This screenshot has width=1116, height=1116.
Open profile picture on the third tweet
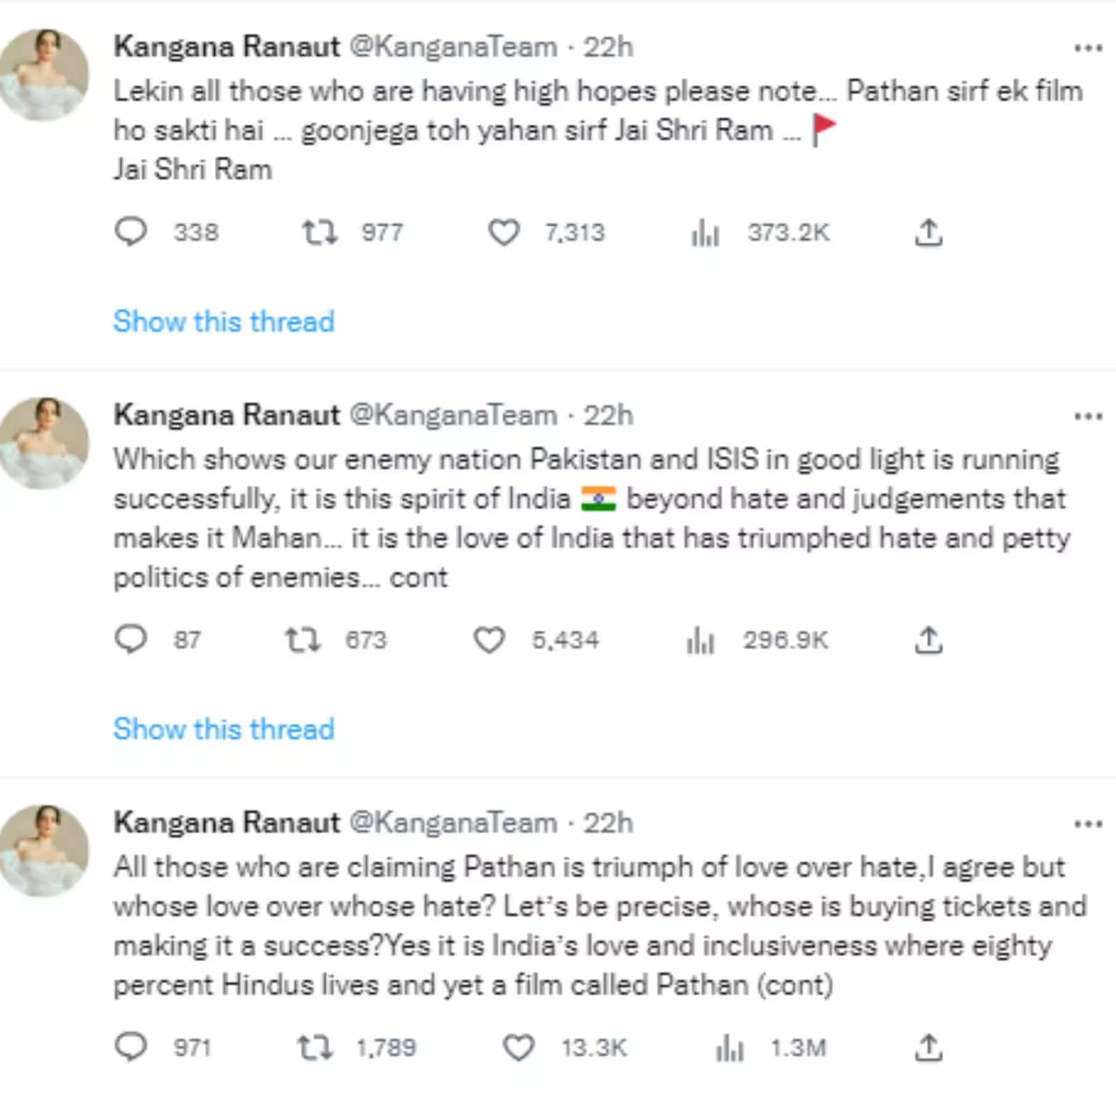[x=43, y=850]
